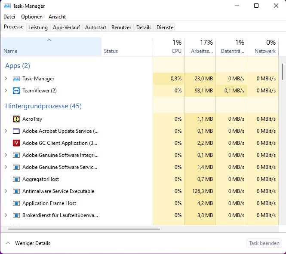The height and width of the screenshot is (254, 286).
Task: Open the Ansicht menu
Action: click(57, 17)
